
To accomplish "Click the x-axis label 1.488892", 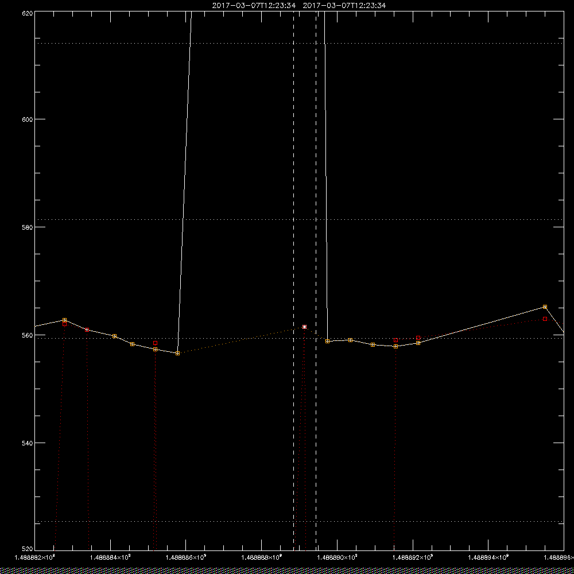I will tap(413, 557).
